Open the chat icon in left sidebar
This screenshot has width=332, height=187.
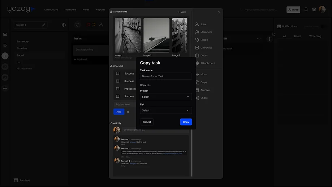click(5, 35)
